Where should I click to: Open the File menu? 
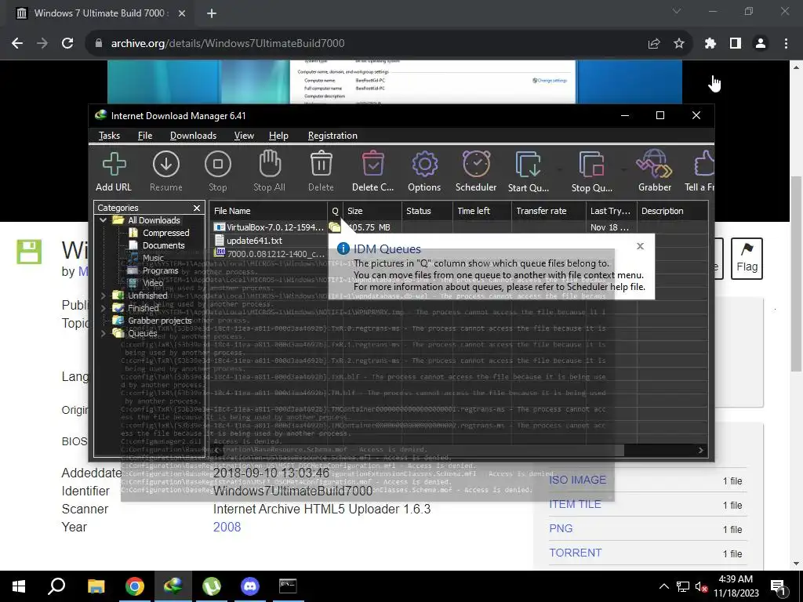[145, 136]
